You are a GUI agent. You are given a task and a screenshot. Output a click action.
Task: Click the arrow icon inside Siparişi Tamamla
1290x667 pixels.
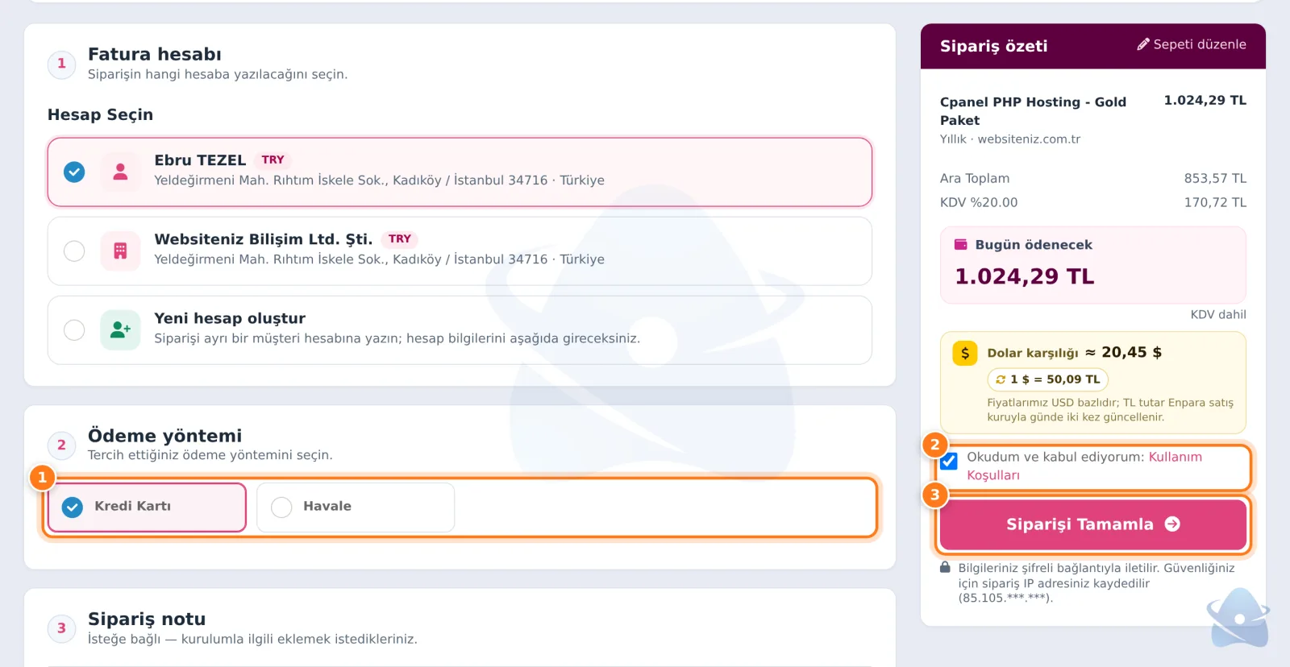[x=1172, y=524]
